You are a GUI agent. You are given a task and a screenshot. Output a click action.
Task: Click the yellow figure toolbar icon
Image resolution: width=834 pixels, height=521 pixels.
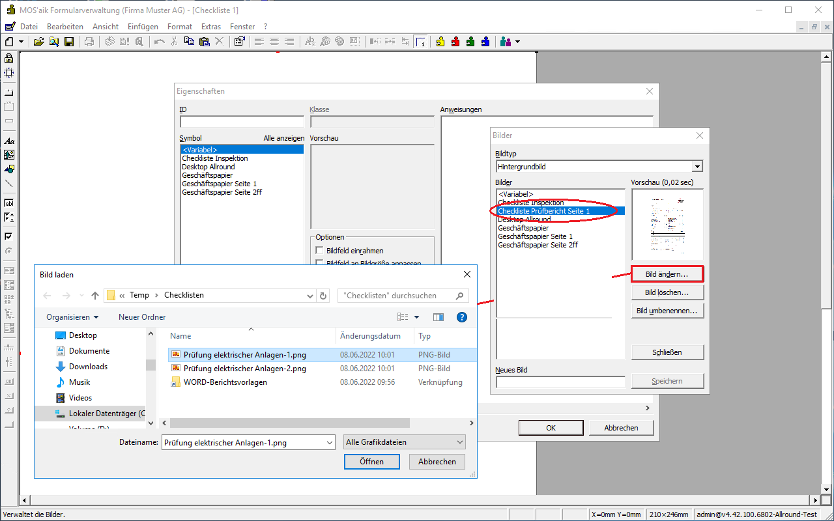point(440,42)
